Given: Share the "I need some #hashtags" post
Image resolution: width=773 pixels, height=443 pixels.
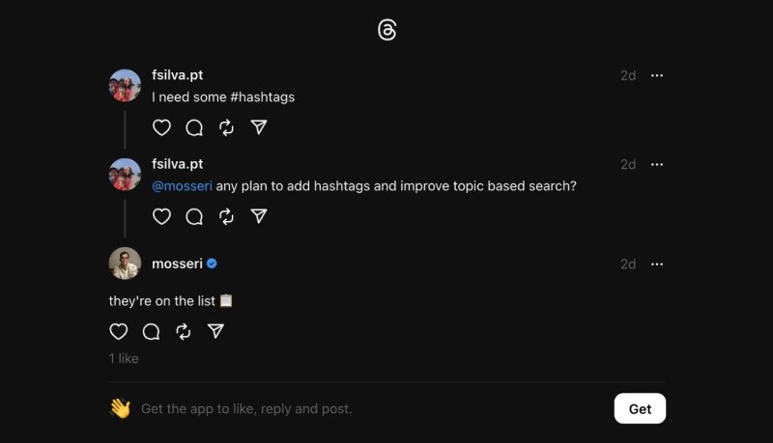Looking at the screenshot, I should pyautogui.click(x=259, y=127).
